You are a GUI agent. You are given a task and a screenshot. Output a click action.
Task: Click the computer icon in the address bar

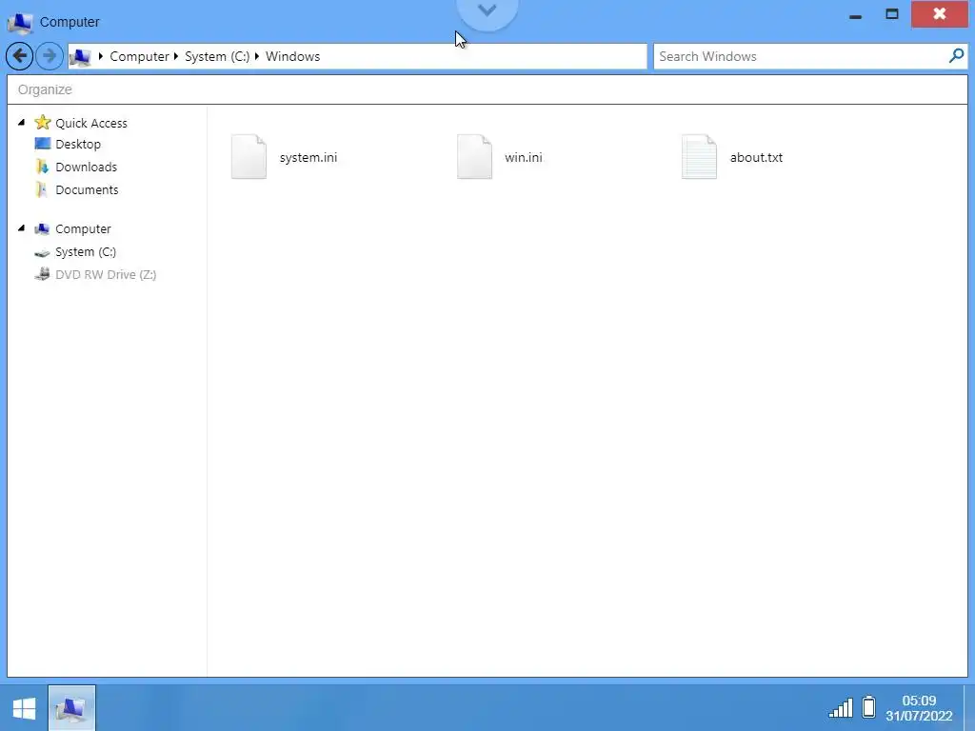pos(80,57)
